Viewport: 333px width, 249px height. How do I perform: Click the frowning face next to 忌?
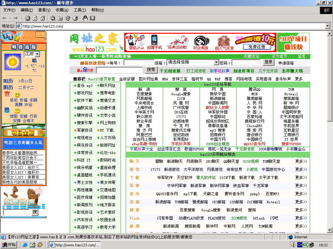17,111
